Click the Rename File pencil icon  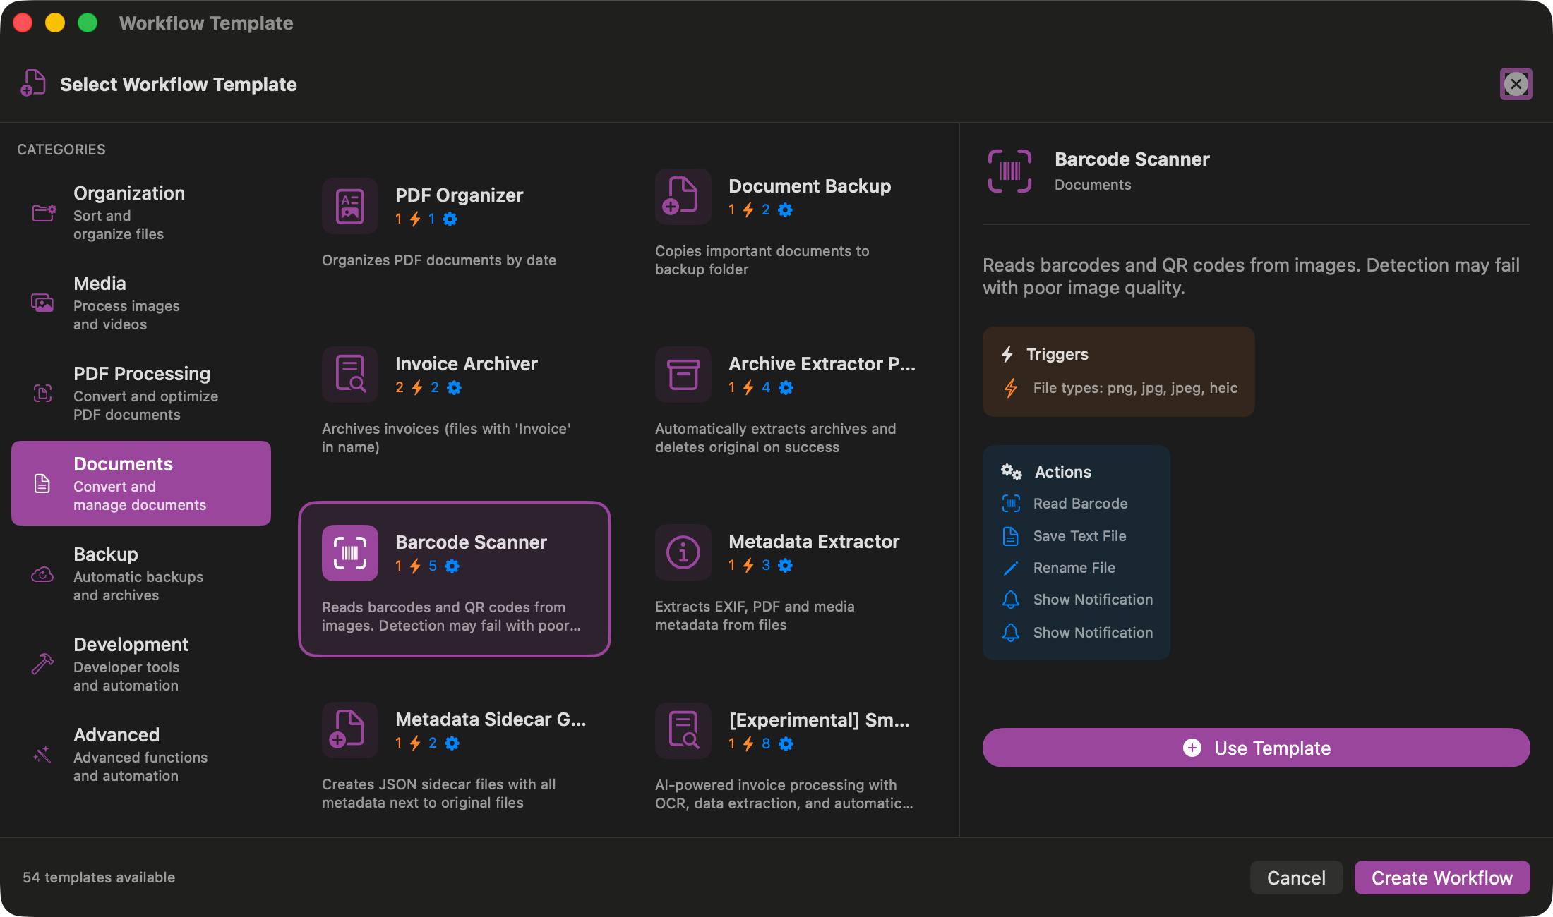(1011, 568)
